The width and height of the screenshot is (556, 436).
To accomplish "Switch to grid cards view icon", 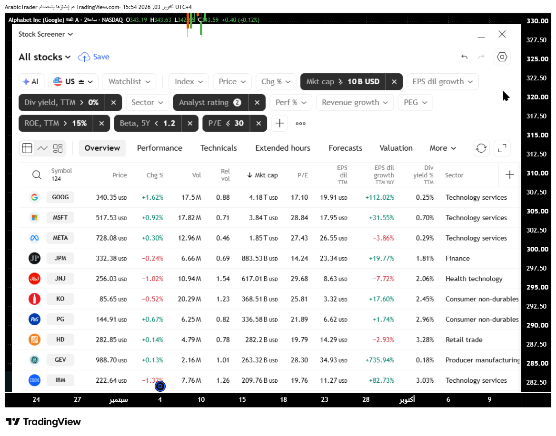I will (x=58, y=148).
